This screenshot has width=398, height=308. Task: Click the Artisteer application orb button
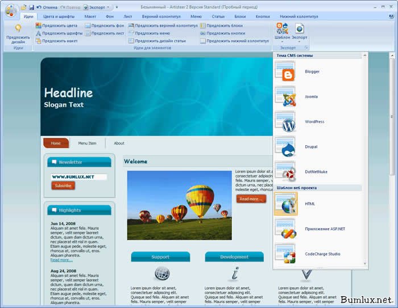[11, 10]
